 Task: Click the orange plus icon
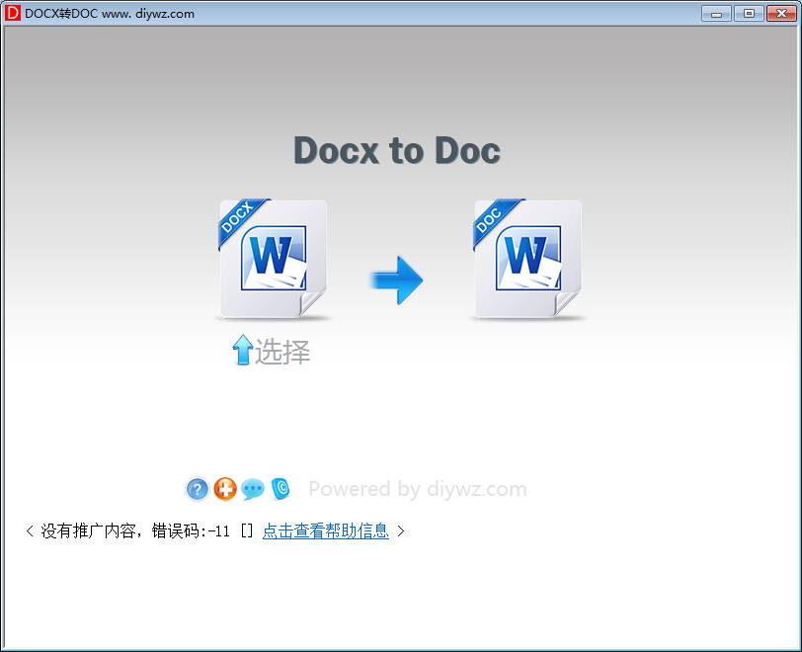coord(225,489)
